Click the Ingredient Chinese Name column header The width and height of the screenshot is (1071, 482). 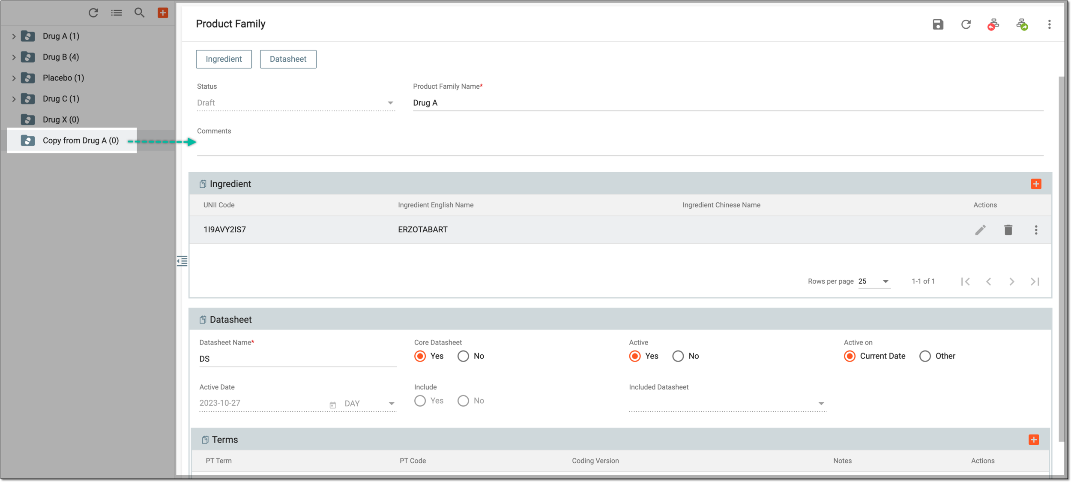click(721, 205)
